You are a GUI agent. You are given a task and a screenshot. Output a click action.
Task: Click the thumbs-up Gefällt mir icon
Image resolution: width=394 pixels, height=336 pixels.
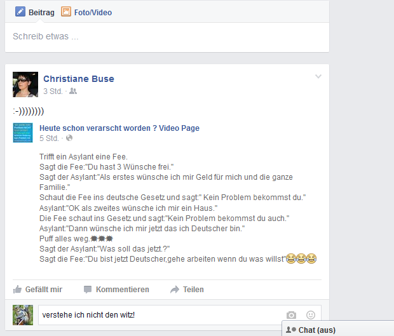tap(17, 289)
